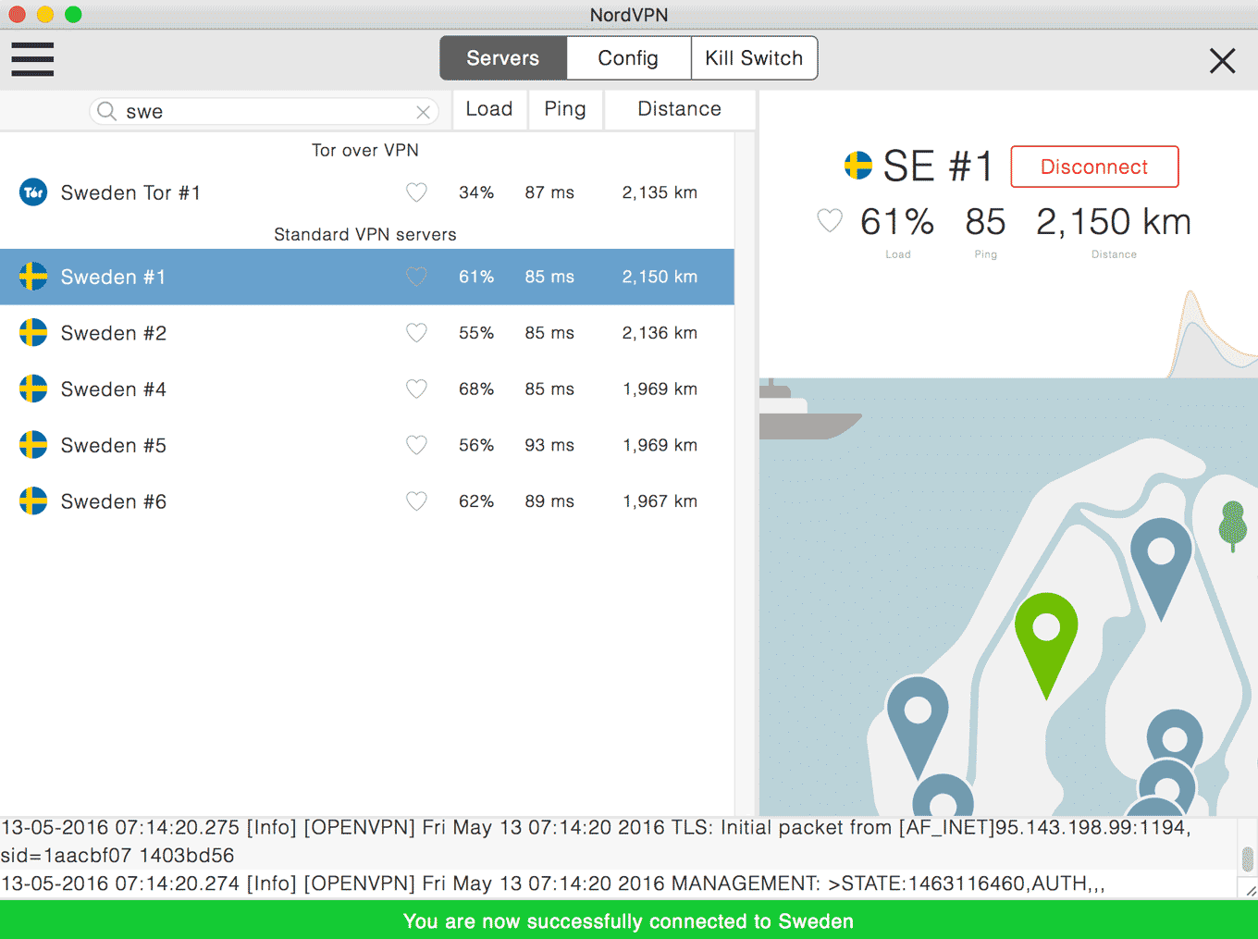Favorite Sweden #5 server
The image size is (1258, 939).
tap(417, 445)
